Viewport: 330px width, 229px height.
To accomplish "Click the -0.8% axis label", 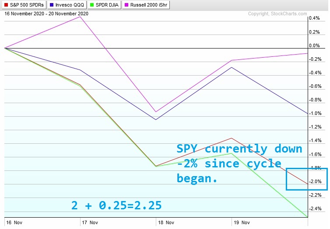I will pyautogui.click(x=315, y=100).
